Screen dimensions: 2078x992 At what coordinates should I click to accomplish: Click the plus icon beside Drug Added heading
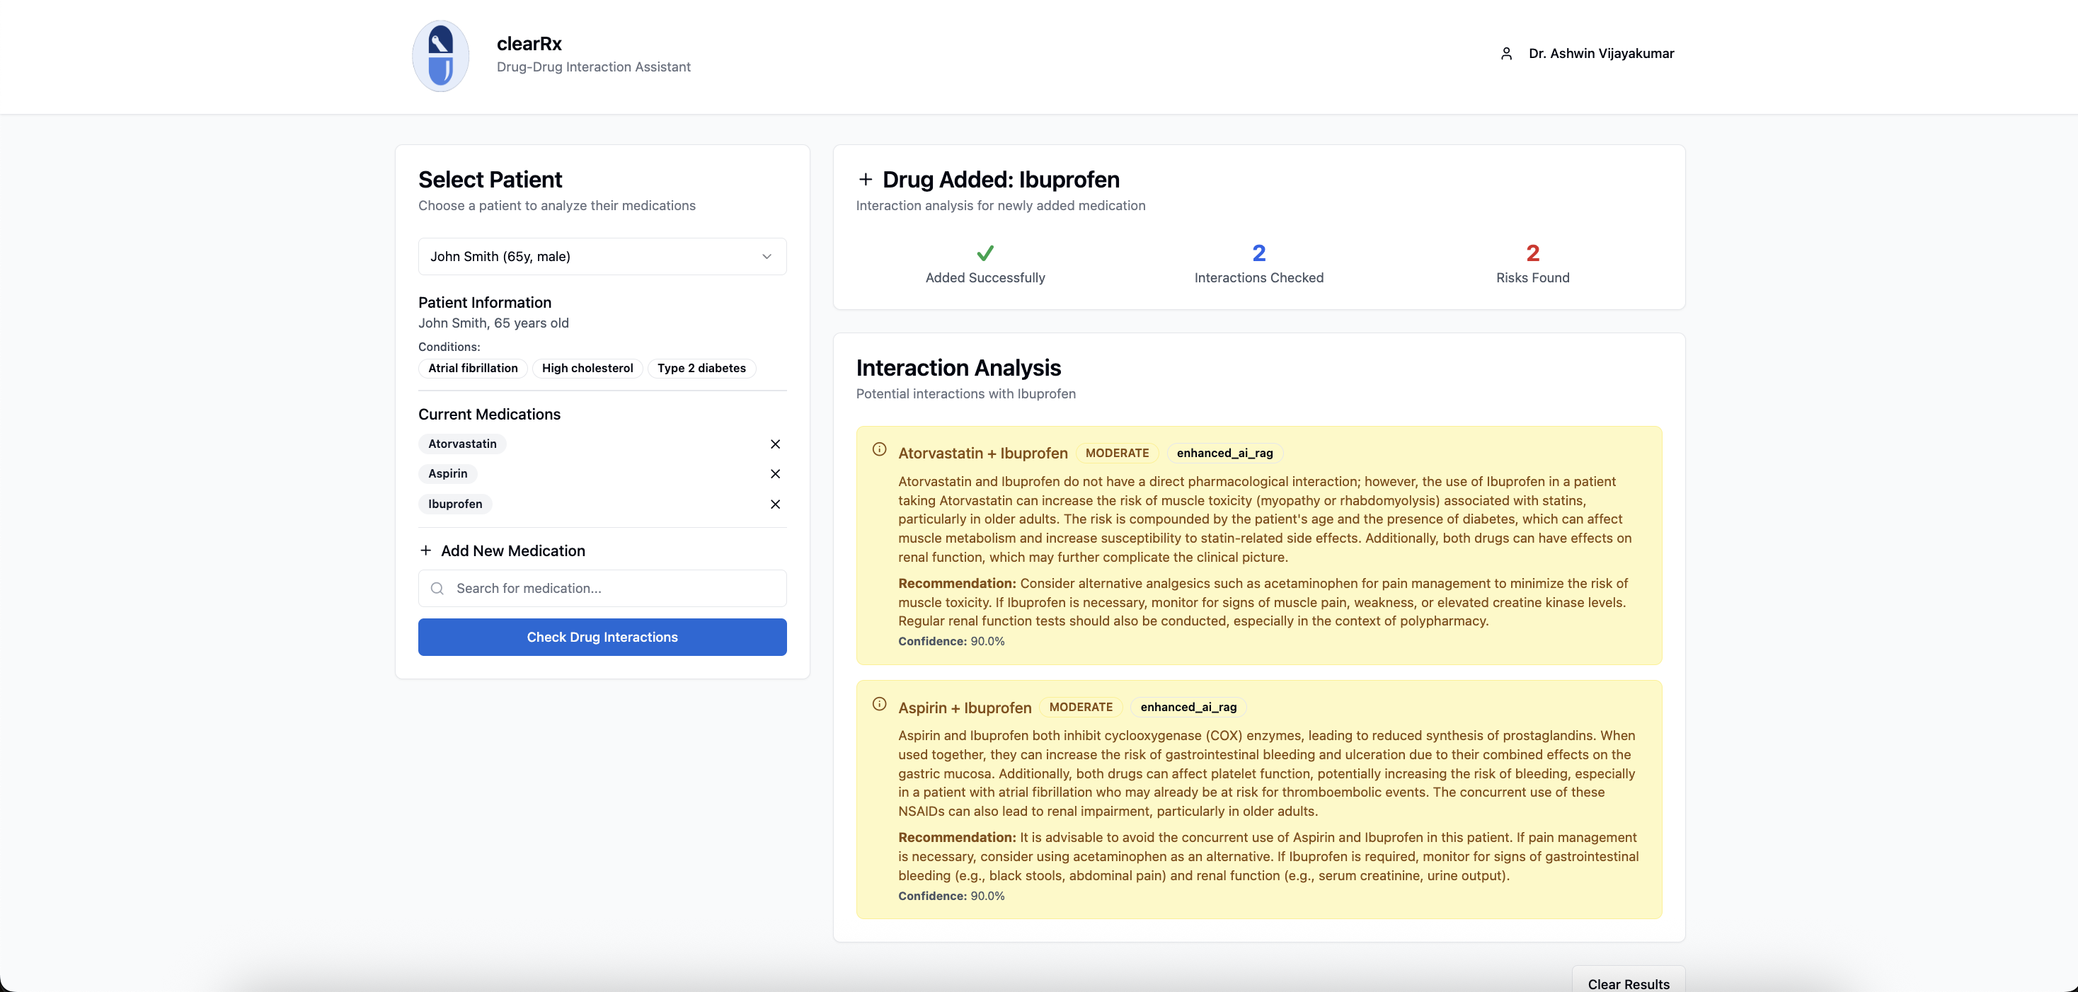coord(866,179)
